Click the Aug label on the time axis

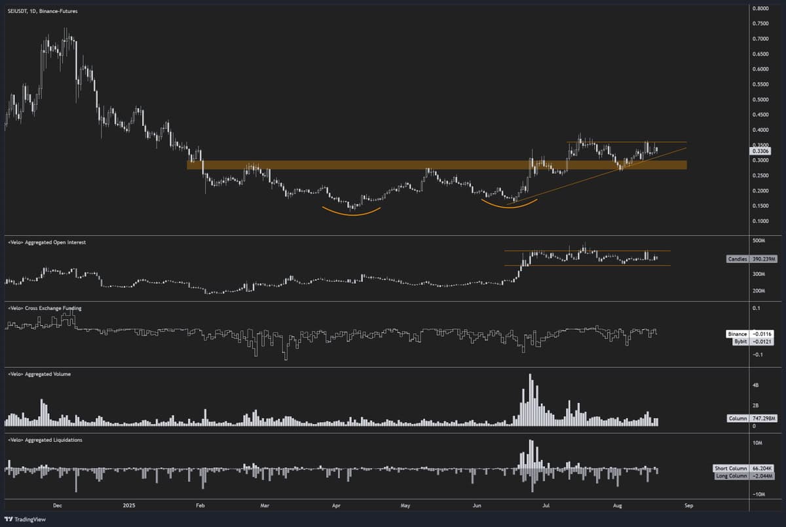click(x=616, y=505)
